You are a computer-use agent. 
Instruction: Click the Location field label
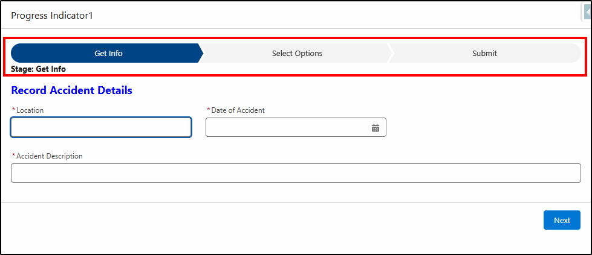(30, 110)
